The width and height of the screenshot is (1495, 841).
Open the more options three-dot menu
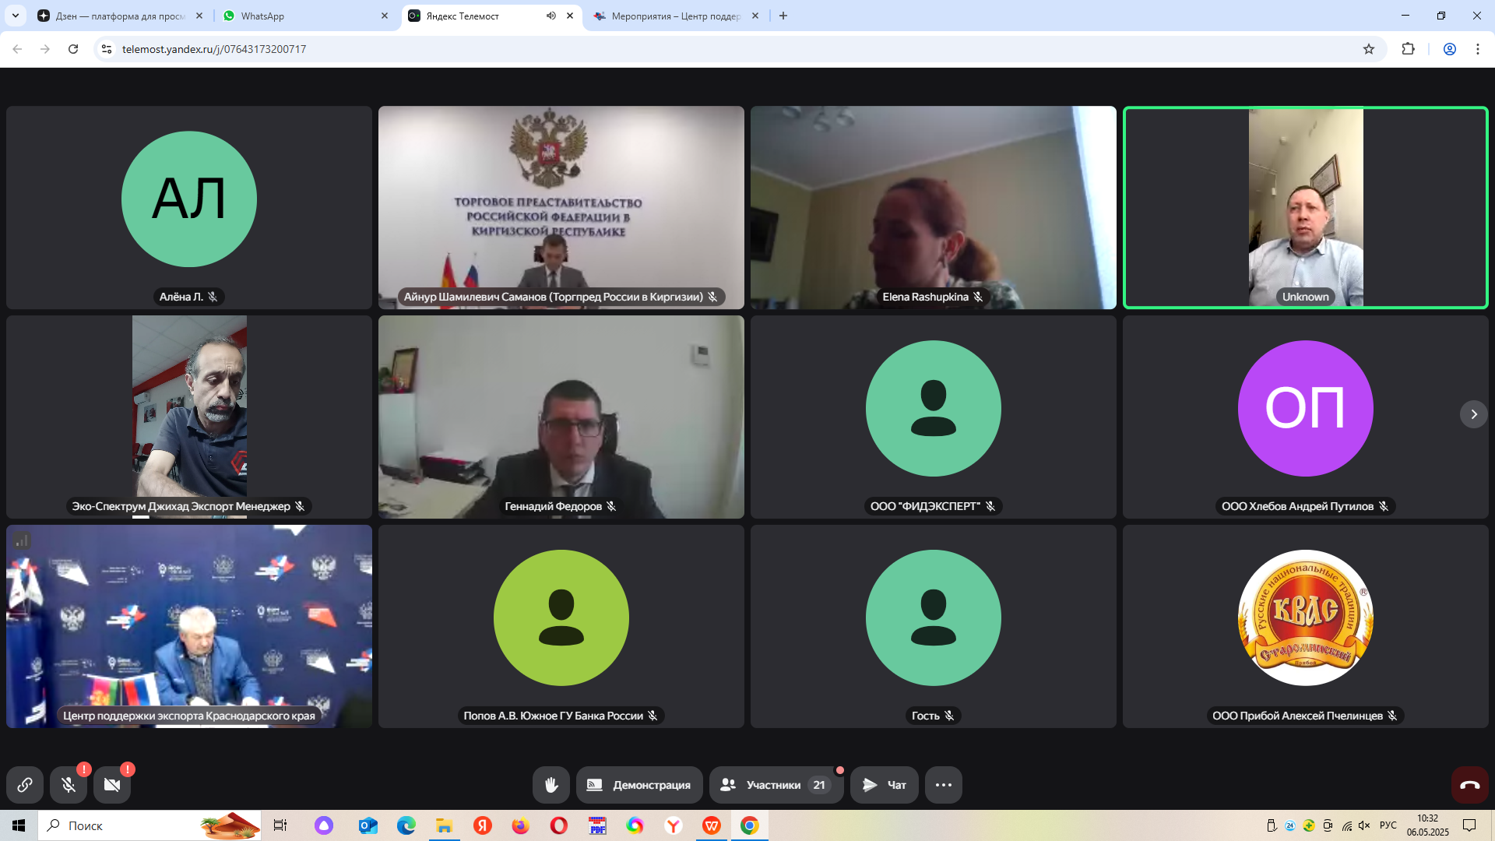click(943, 785)
